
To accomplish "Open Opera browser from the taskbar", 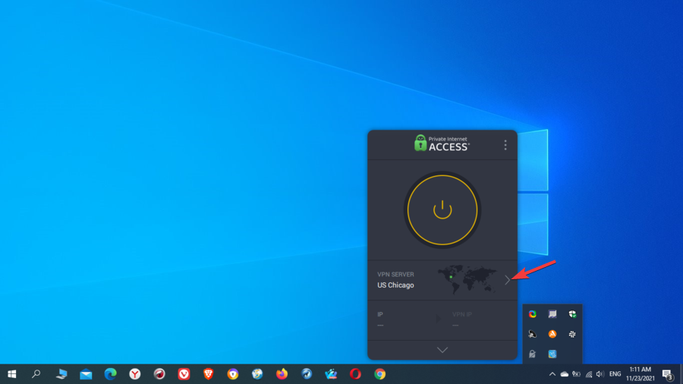I will tap(355, 374).
